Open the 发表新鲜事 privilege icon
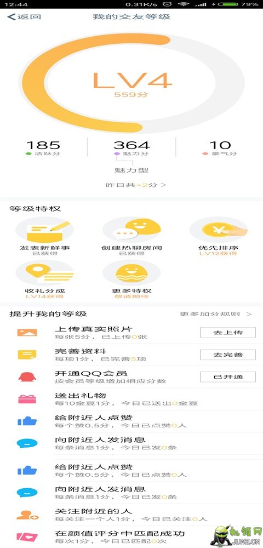This screenshot has height=548, width=263. coord(45,231)
